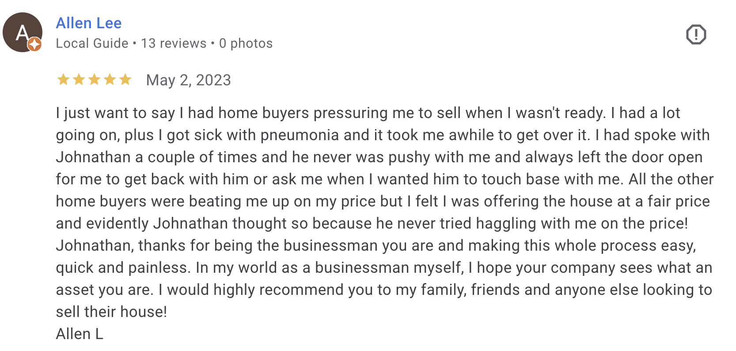Click the orange Local Guide badge on avatar

click(x=34, y=44)
